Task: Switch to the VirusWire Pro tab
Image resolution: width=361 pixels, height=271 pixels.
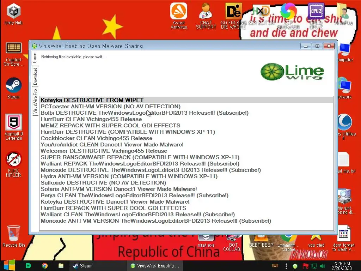Action: [35, 101]
